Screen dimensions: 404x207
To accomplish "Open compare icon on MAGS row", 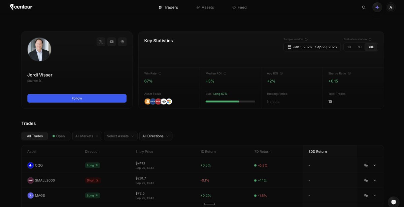I will tap(366, 195).
